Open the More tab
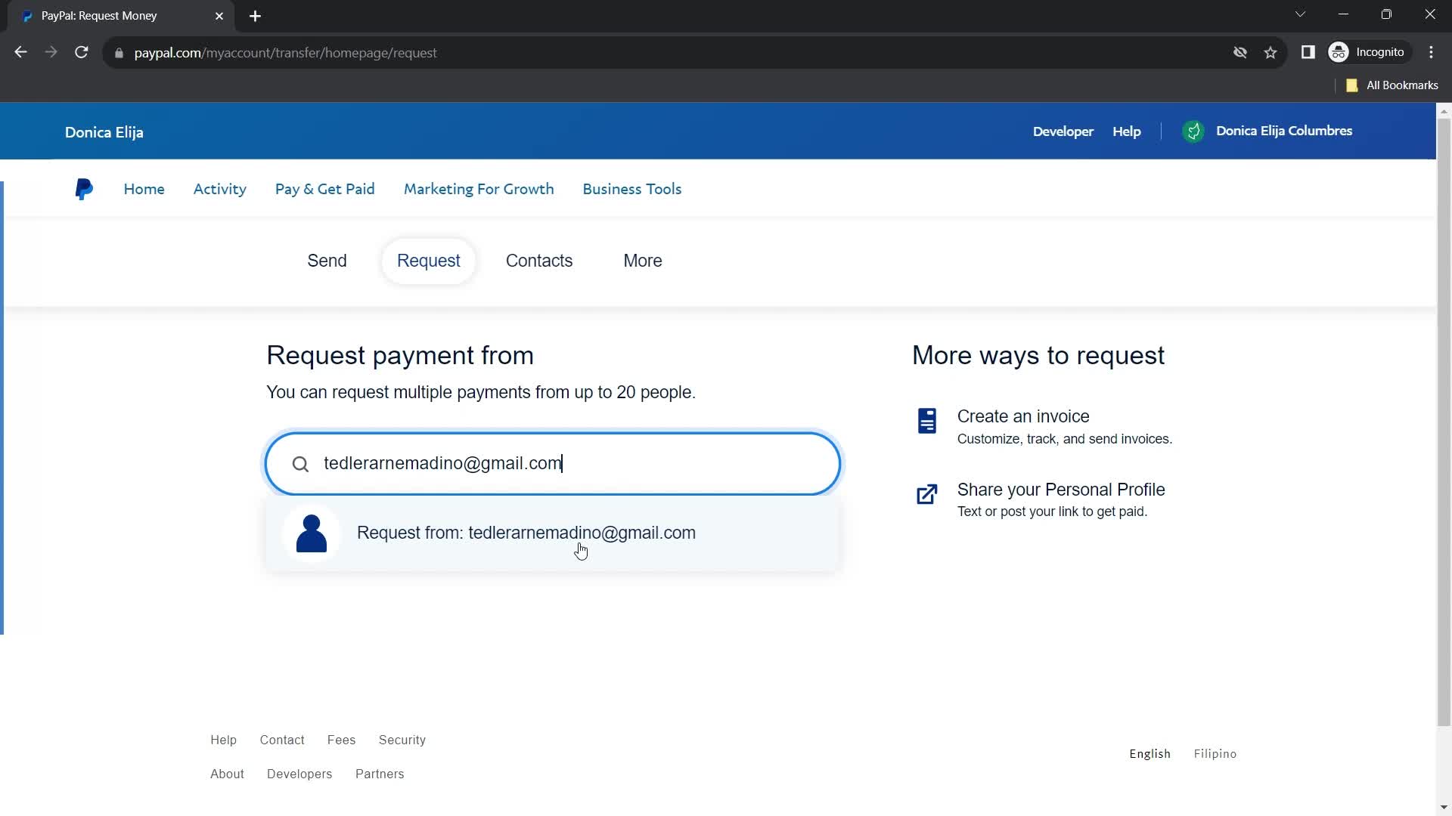 point(643,261)
